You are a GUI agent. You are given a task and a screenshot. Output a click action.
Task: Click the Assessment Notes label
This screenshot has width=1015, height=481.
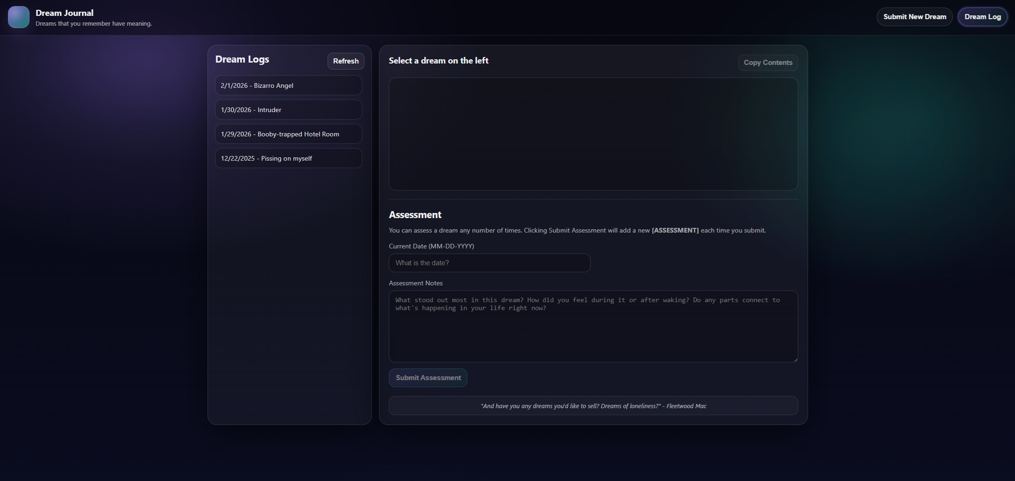(x=415, y=283)
